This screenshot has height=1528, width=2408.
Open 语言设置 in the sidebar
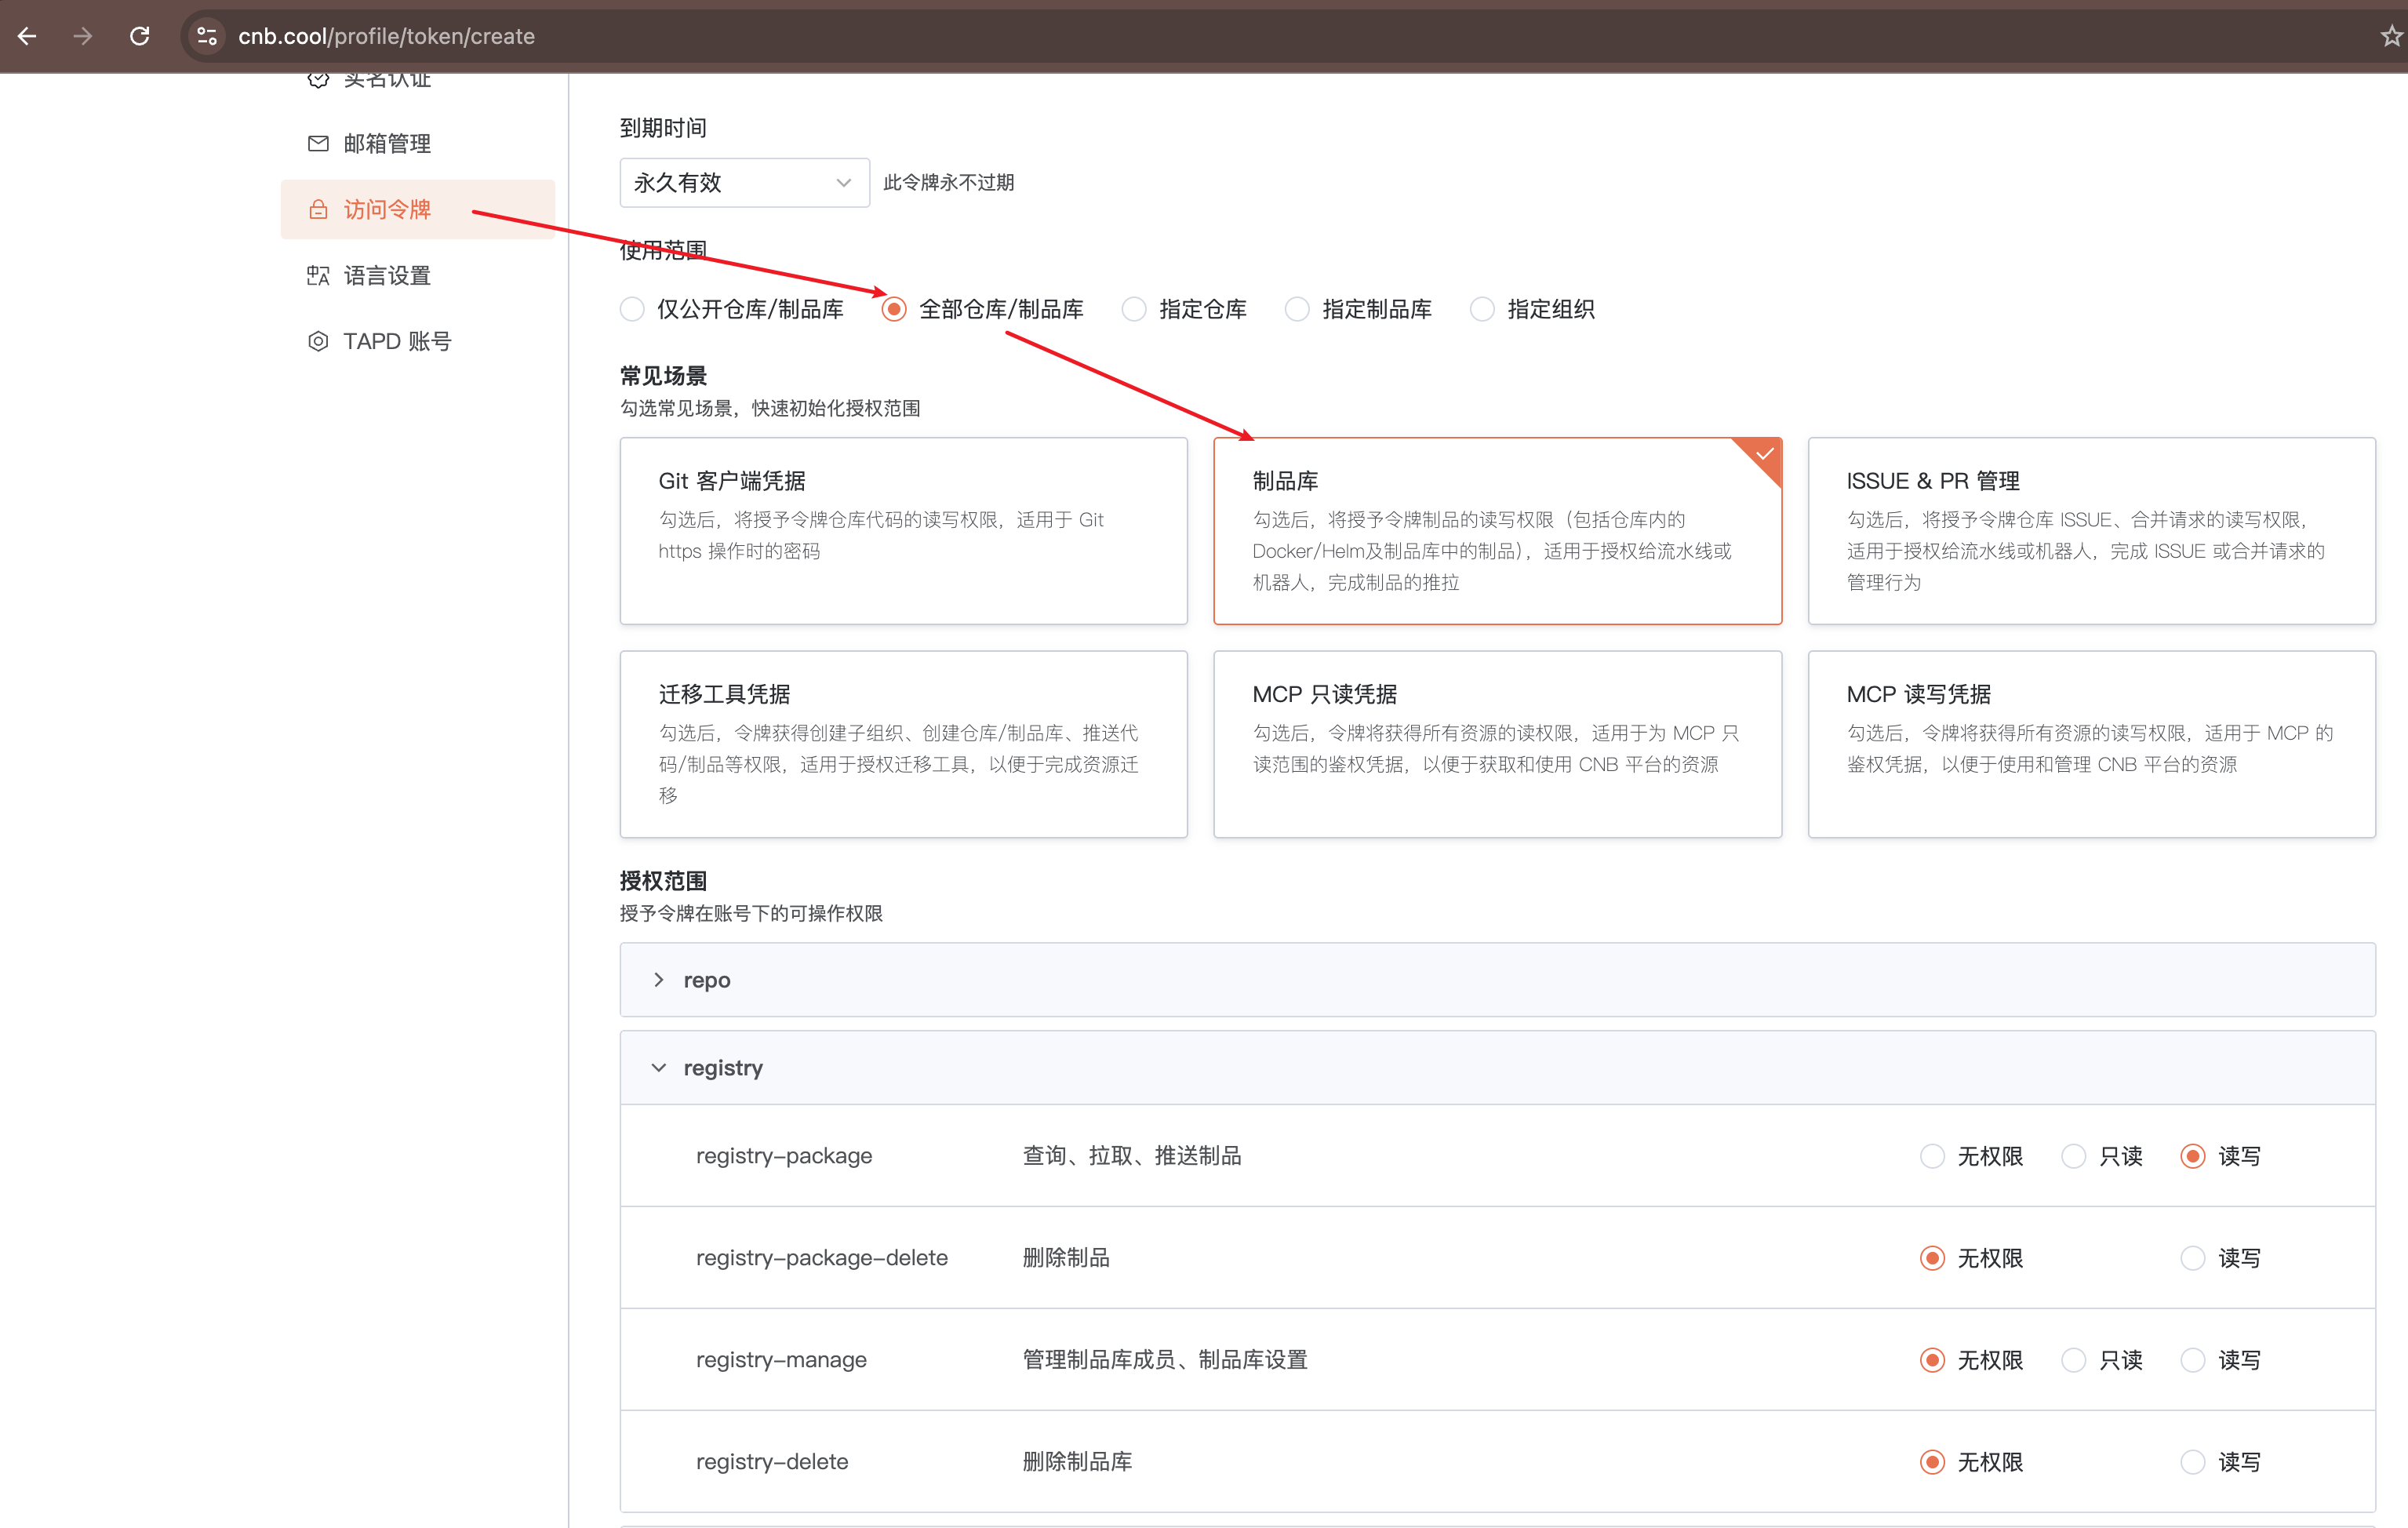pos(388,275)
